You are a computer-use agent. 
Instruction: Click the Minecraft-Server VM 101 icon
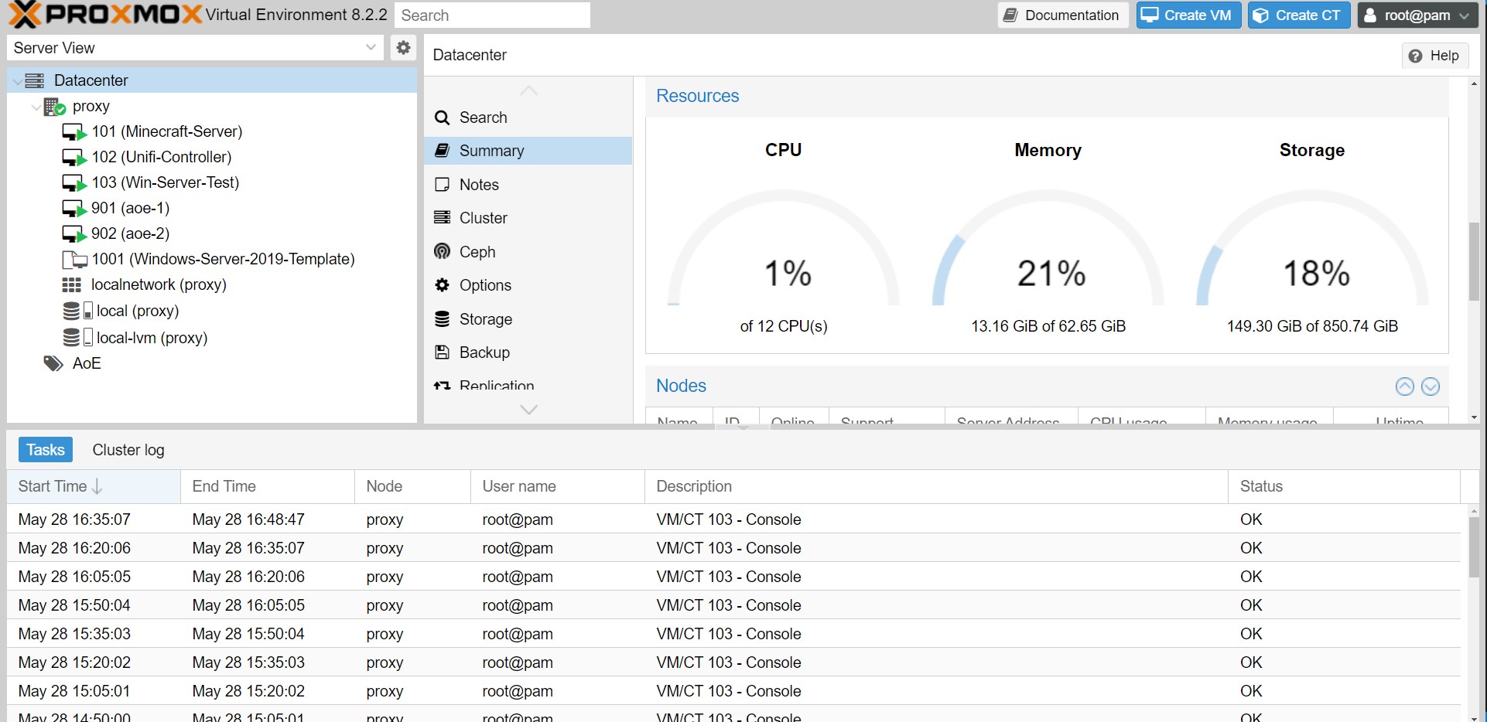click(73, 132)
